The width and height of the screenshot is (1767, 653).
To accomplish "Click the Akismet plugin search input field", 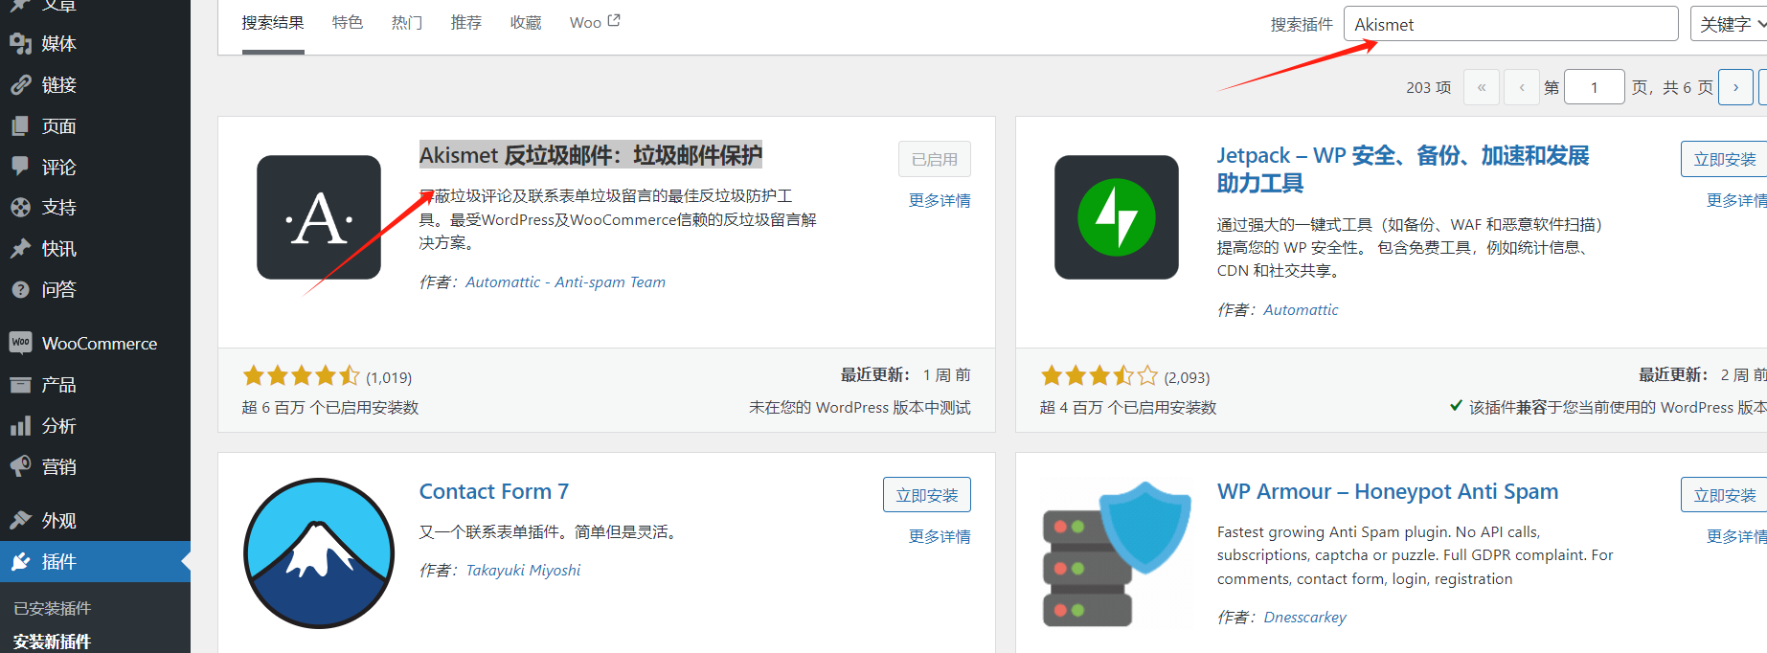I will 1511,24.
